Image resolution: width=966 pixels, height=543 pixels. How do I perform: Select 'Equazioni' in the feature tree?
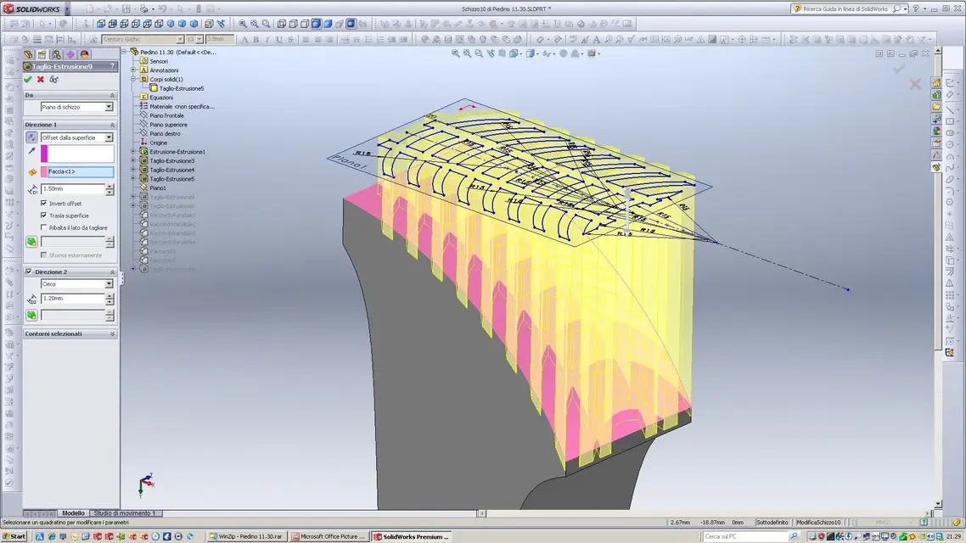click(x=161, y=98)
